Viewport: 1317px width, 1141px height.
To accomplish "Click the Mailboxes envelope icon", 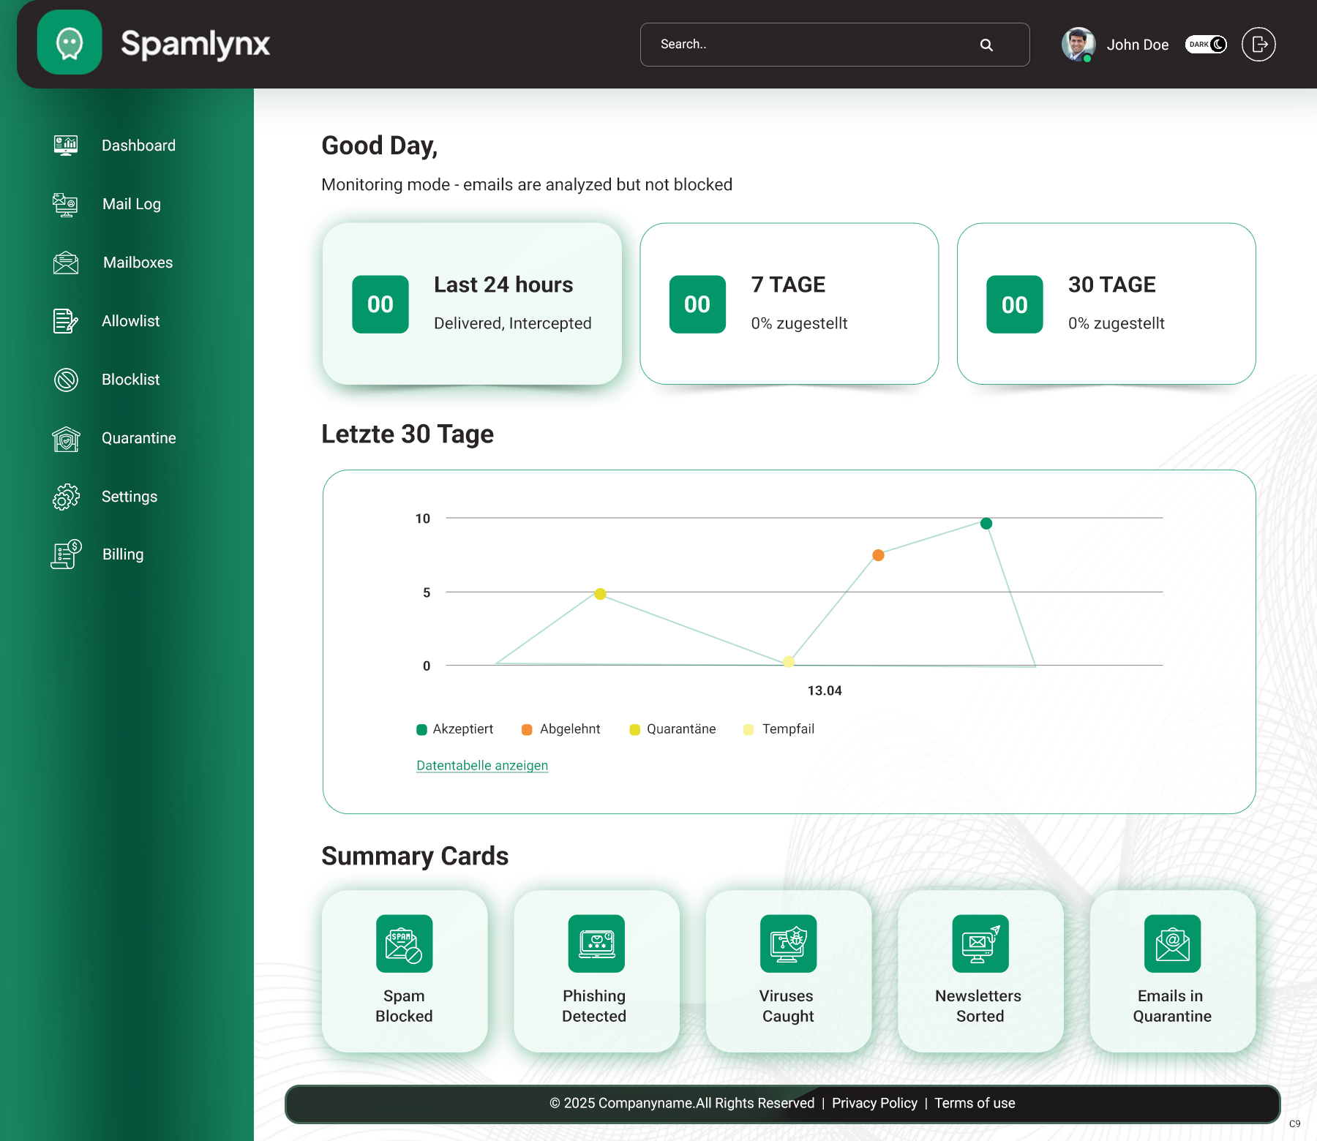I will [x=66, y=263].
